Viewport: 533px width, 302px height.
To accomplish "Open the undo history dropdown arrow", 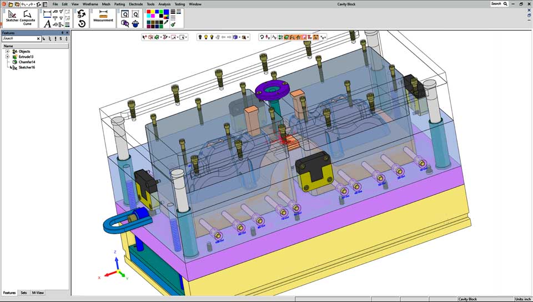I will click(27, 4).
